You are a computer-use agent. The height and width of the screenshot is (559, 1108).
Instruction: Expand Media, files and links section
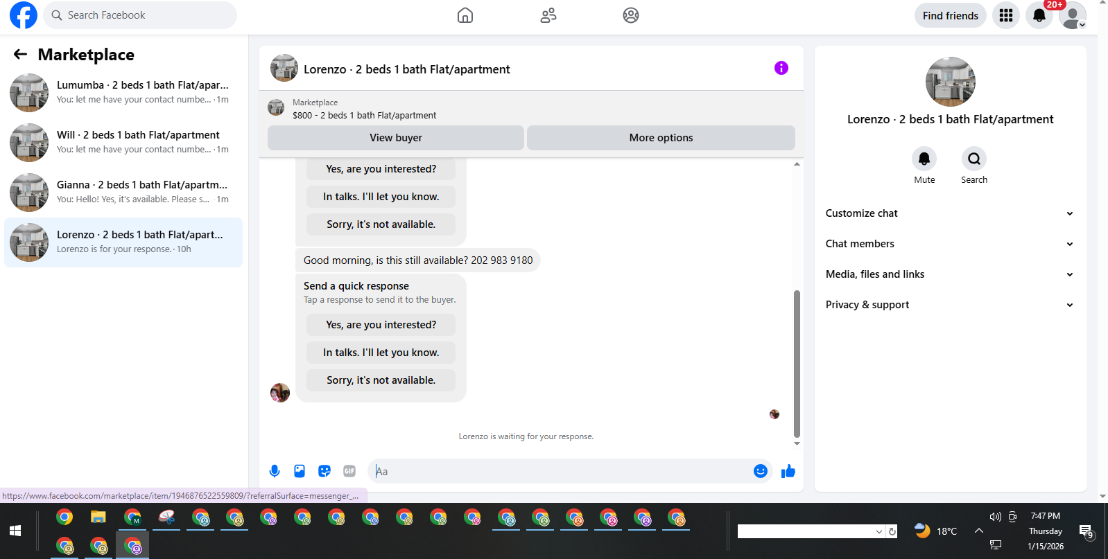pyautogui.click(x=950, y=274)
